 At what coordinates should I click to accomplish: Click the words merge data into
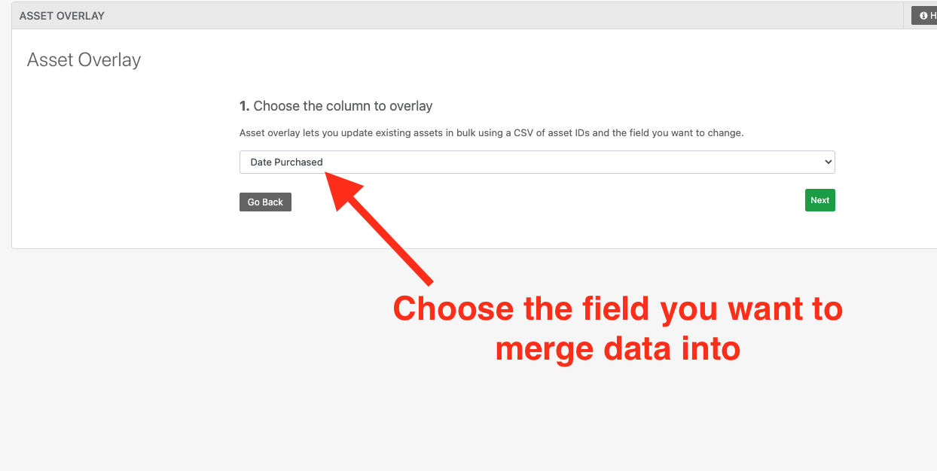click(617, 349)
